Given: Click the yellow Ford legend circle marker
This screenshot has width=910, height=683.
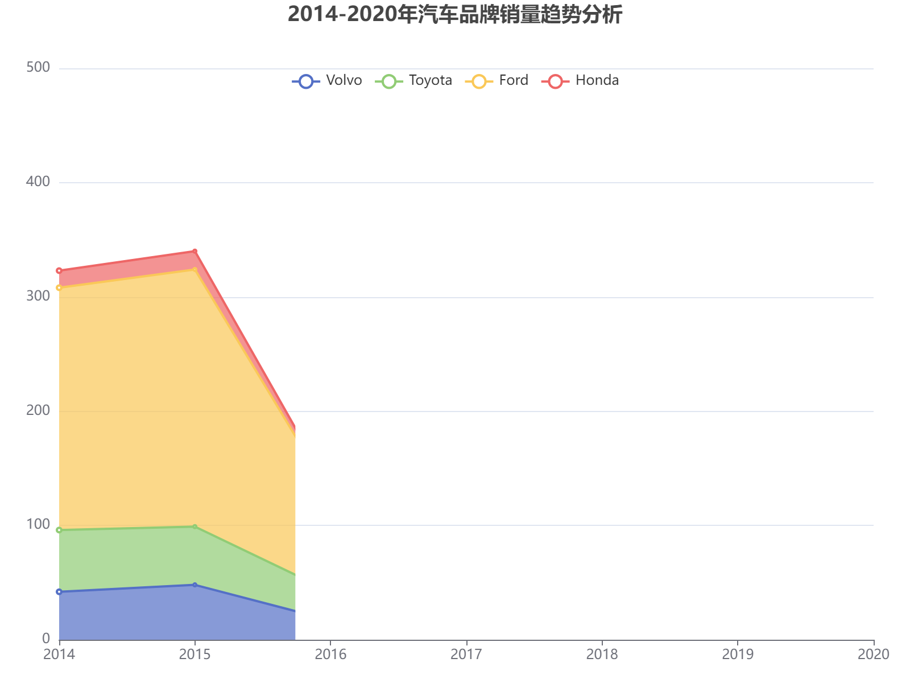Looking at the screenshot, I should [x=479, y=81].
